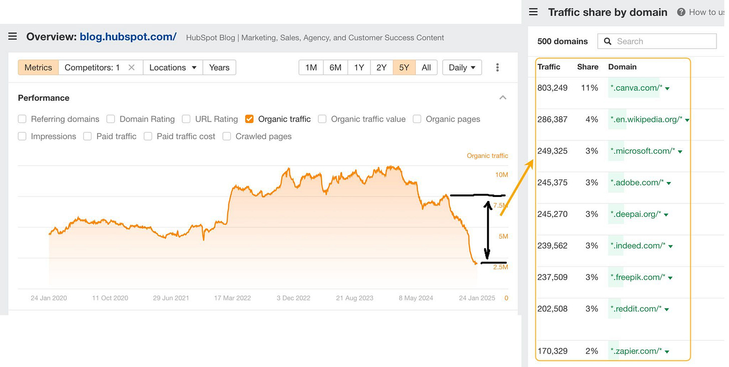Remove the Competitors: 1 filter with the X
Screen dimensions: 729x367
[132, 67]
